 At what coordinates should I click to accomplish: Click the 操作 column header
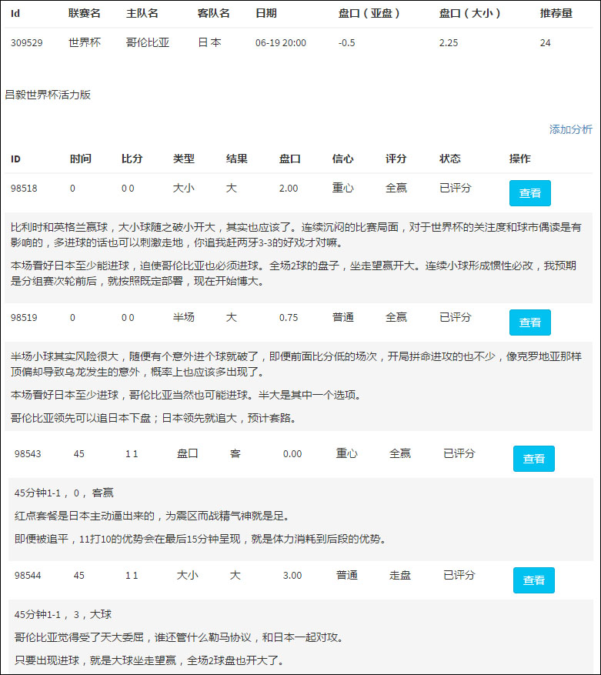[x=519, y=159]
